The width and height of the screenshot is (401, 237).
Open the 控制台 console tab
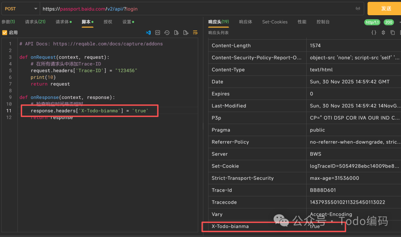point(323,22)
